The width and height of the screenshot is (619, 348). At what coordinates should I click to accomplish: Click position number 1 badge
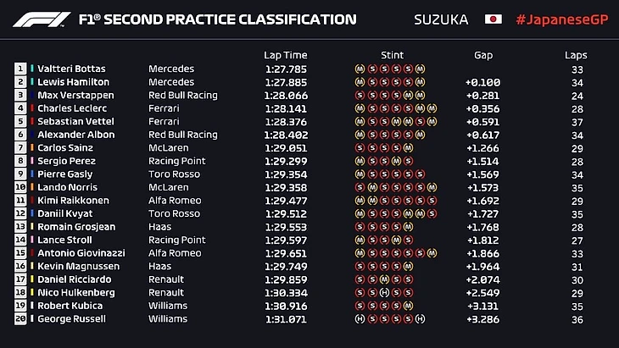click(x=20, y=69)
